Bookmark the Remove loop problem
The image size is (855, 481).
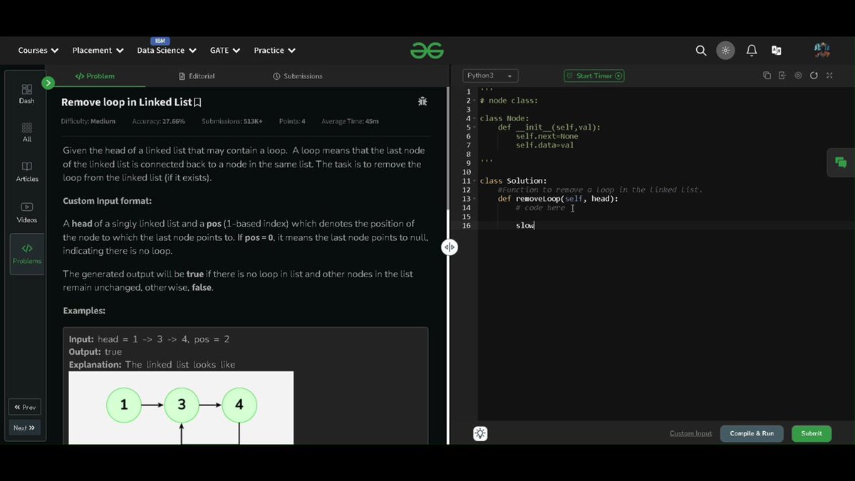pyautogui.click(x=197, y=103)
